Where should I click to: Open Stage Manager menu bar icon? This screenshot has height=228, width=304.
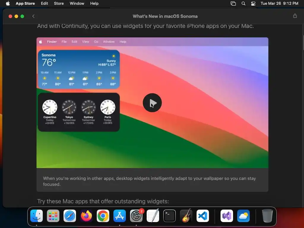point(233,4)
